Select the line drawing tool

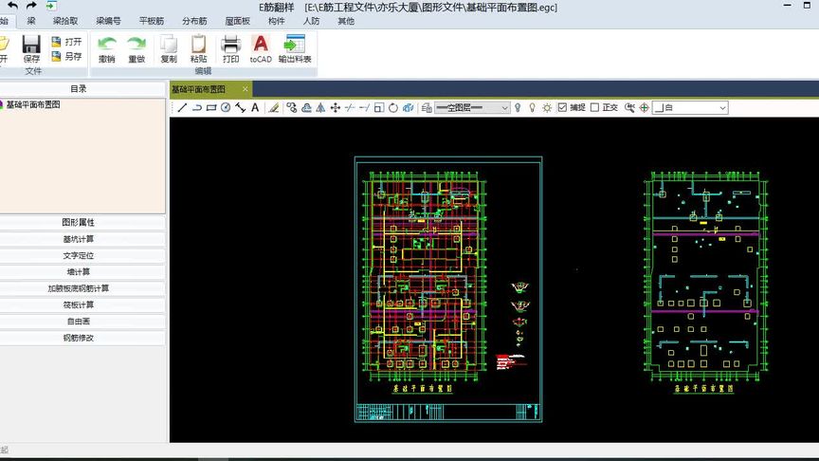pos(182,108)
